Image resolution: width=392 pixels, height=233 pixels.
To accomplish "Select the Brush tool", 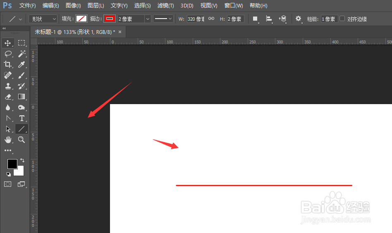I will point(22,75).
